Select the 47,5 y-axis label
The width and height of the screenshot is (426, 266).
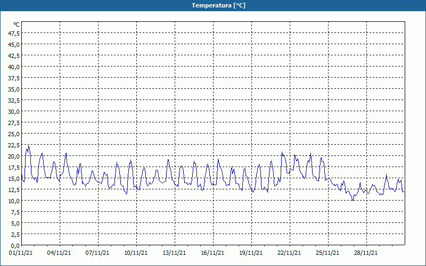click(14, 33)
